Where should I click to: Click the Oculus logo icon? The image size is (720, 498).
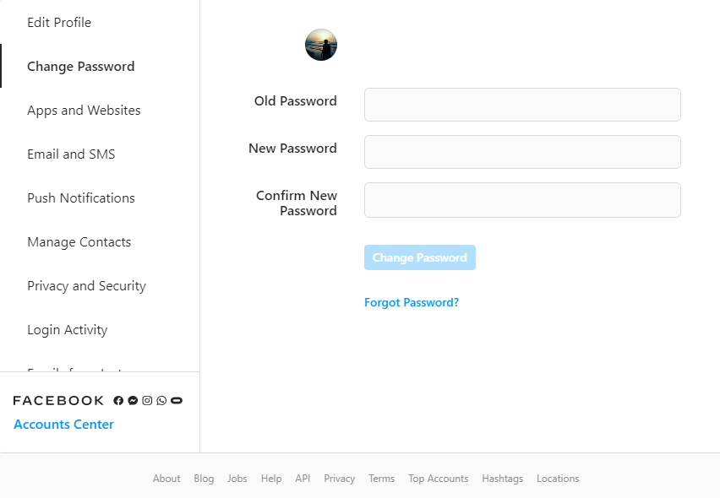coord(177,400)
